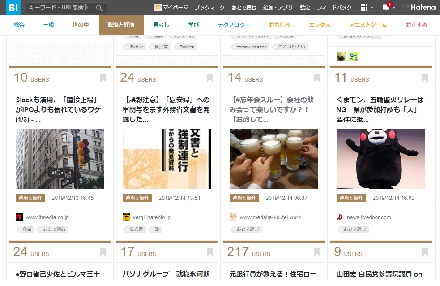Click the www.itmedia.co.jp domain link
This screenshot has width=440, height=286.
[x=47, y=217]
